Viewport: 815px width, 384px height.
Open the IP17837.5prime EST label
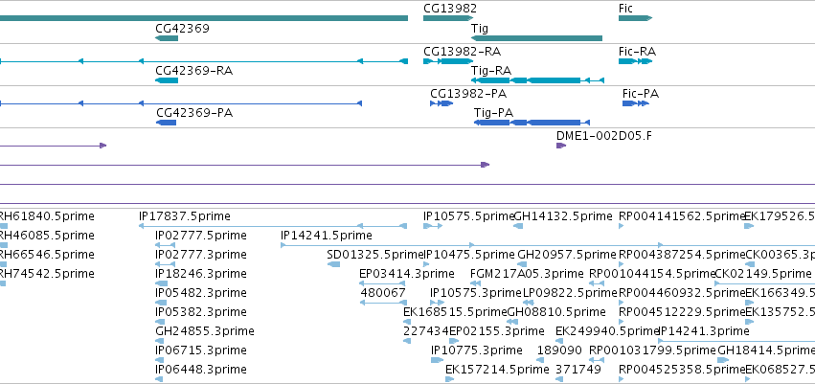pos(185,216)
